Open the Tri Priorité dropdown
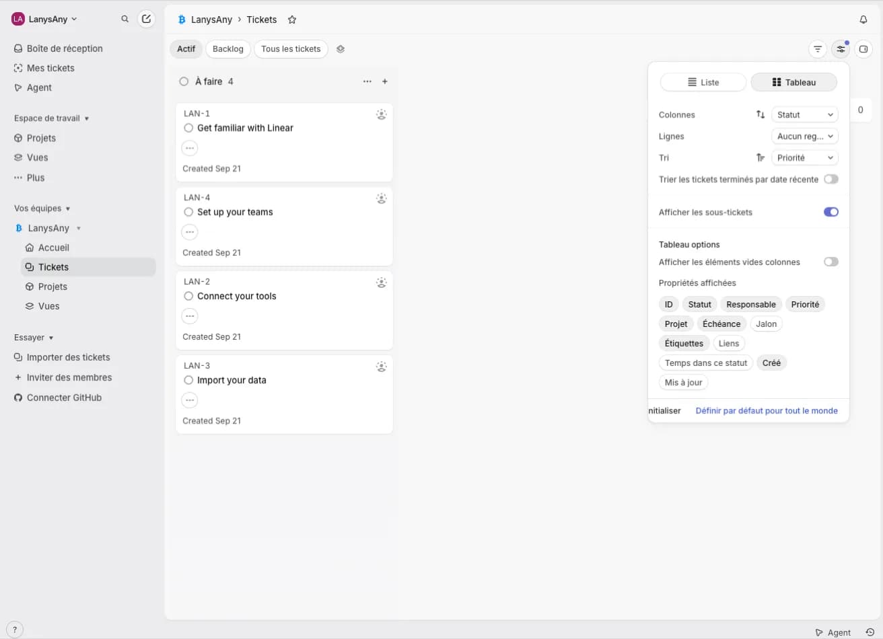883x639 pixels. 804,157
